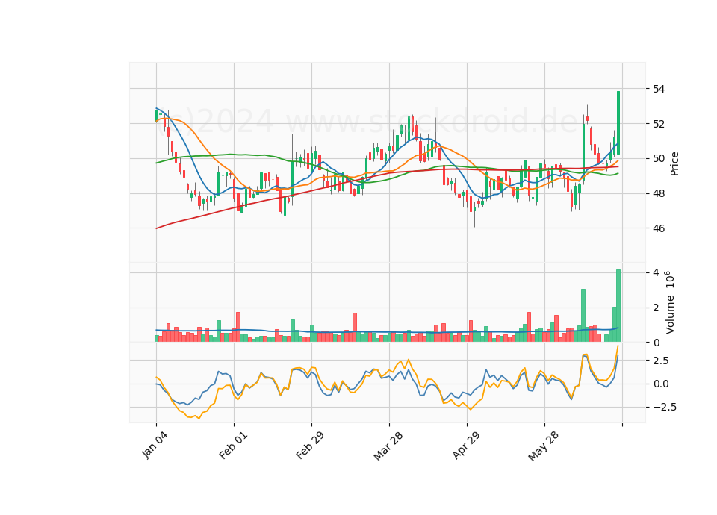The height and width of the screenshot is (515, 717).
Task: Click the price axis value 48
Action: click(659, 193)
